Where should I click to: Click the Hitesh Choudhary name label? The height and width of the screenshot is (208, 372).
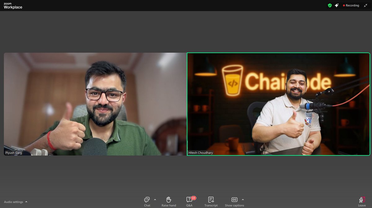pyautogui.click(x=201, y=153)
